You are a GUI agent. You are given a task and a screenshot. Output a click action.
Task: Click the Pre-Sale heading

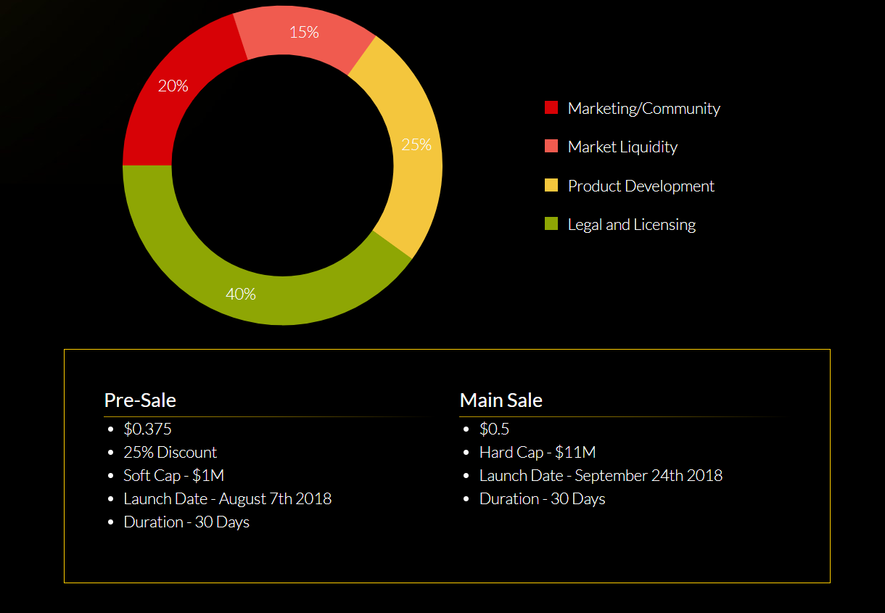click(140, 400)
